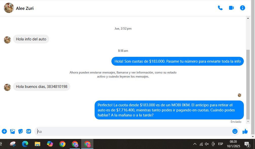This screenshot has height=149, width=255.
Task: Click the "Enviado" delivery status
Action: point(236,122)
